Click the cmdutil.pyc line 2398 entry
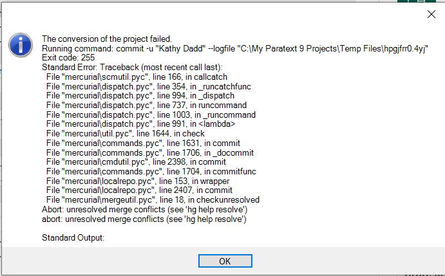Image resolution: width=445 pixels, height=276 pixels. click(x=136, y=162)
